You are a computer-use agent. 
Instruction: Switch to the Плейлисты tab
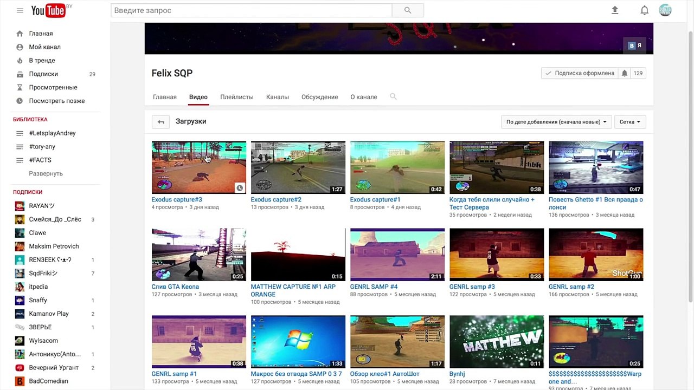[x=237, y=97]
